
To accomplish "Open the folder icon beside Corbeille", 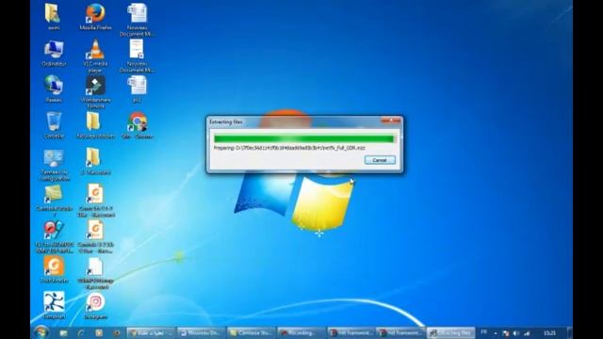I will [95, 125].
